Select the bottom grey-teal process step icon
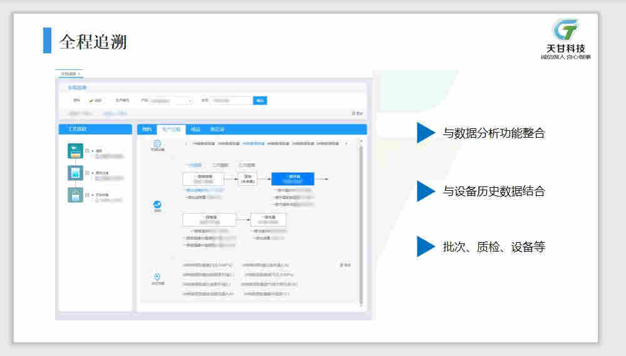The height and width of the screenshot is (356, 626). point(76,195)
